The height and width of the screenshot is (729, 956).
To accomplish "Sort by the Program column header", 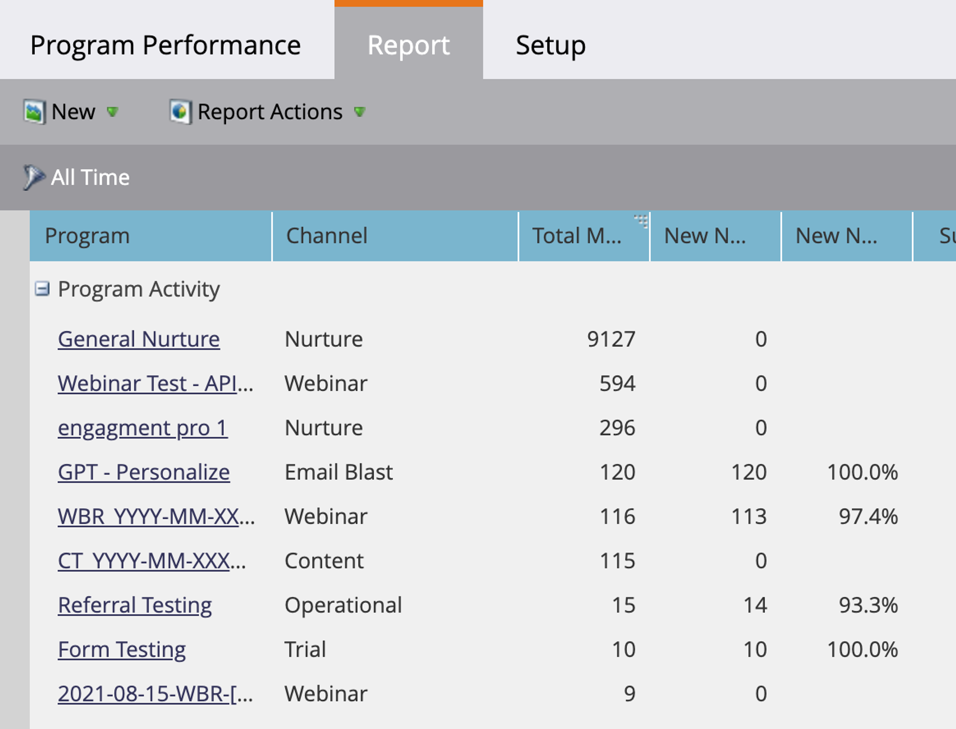I will (87, 236).
